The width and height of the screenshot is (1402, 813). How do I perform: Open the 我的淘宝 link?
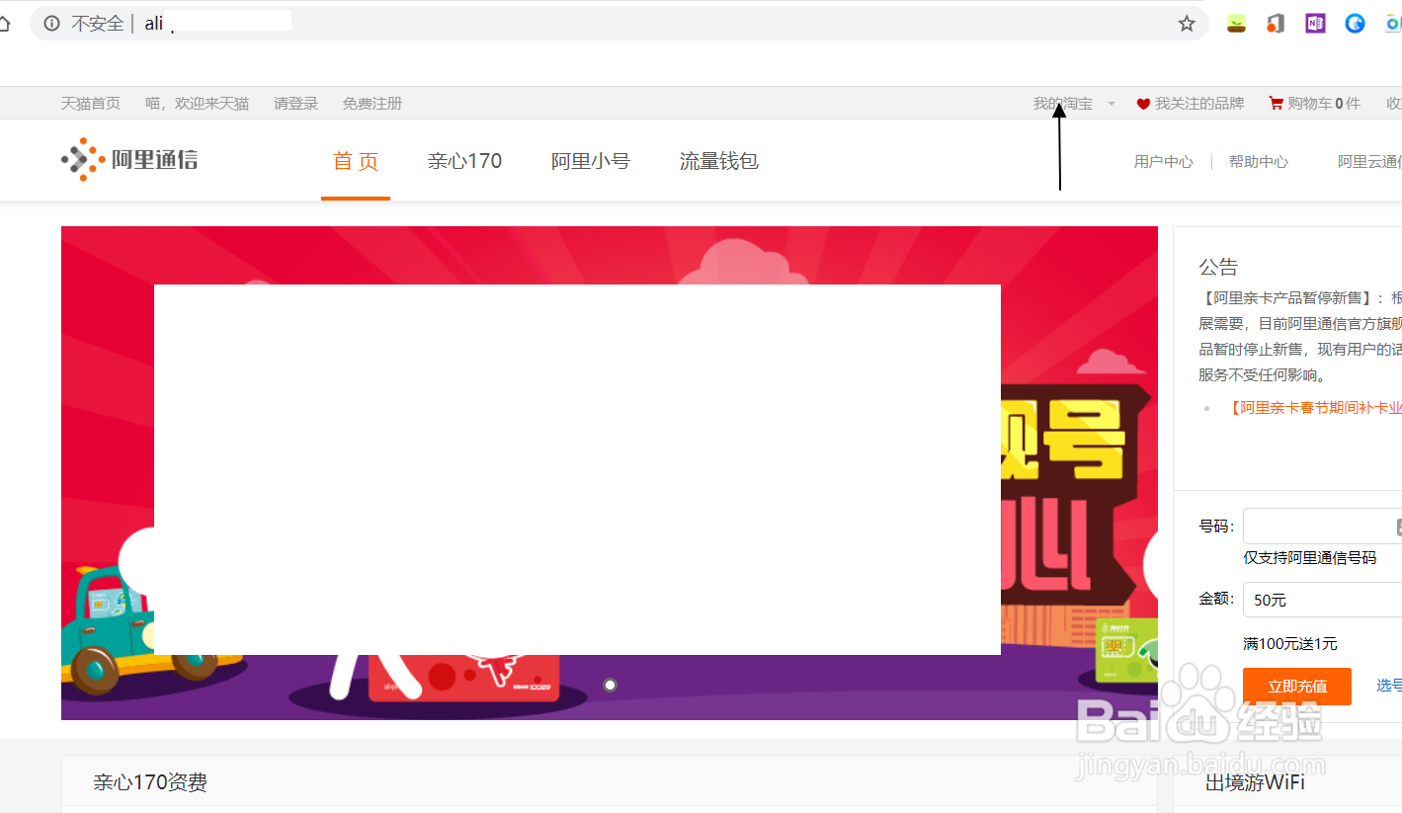pos(1063,104)
